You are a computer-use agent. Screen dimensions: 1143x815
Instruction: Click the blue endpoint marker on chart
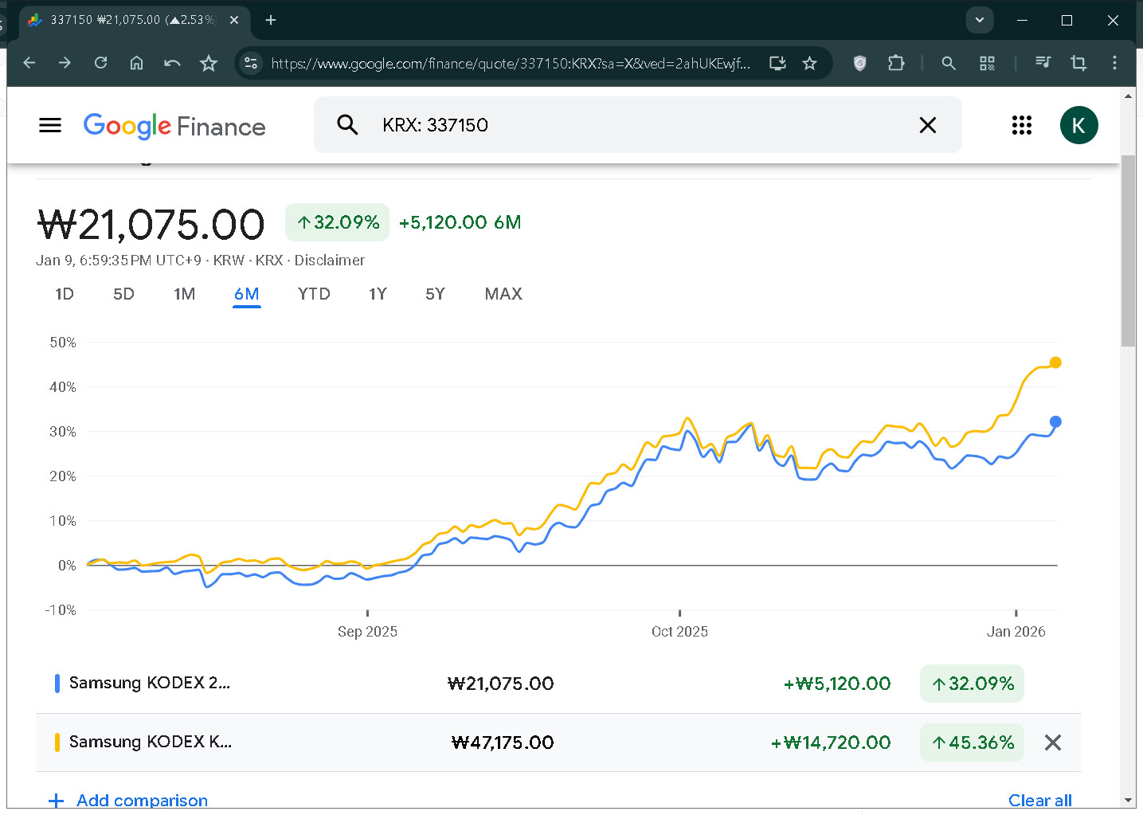[x=1055, y=421]
